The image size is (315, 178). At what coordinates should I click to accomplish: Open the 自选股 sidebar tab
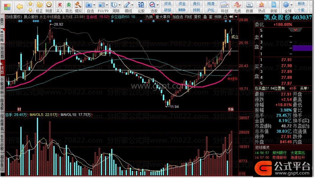(2, 104)
